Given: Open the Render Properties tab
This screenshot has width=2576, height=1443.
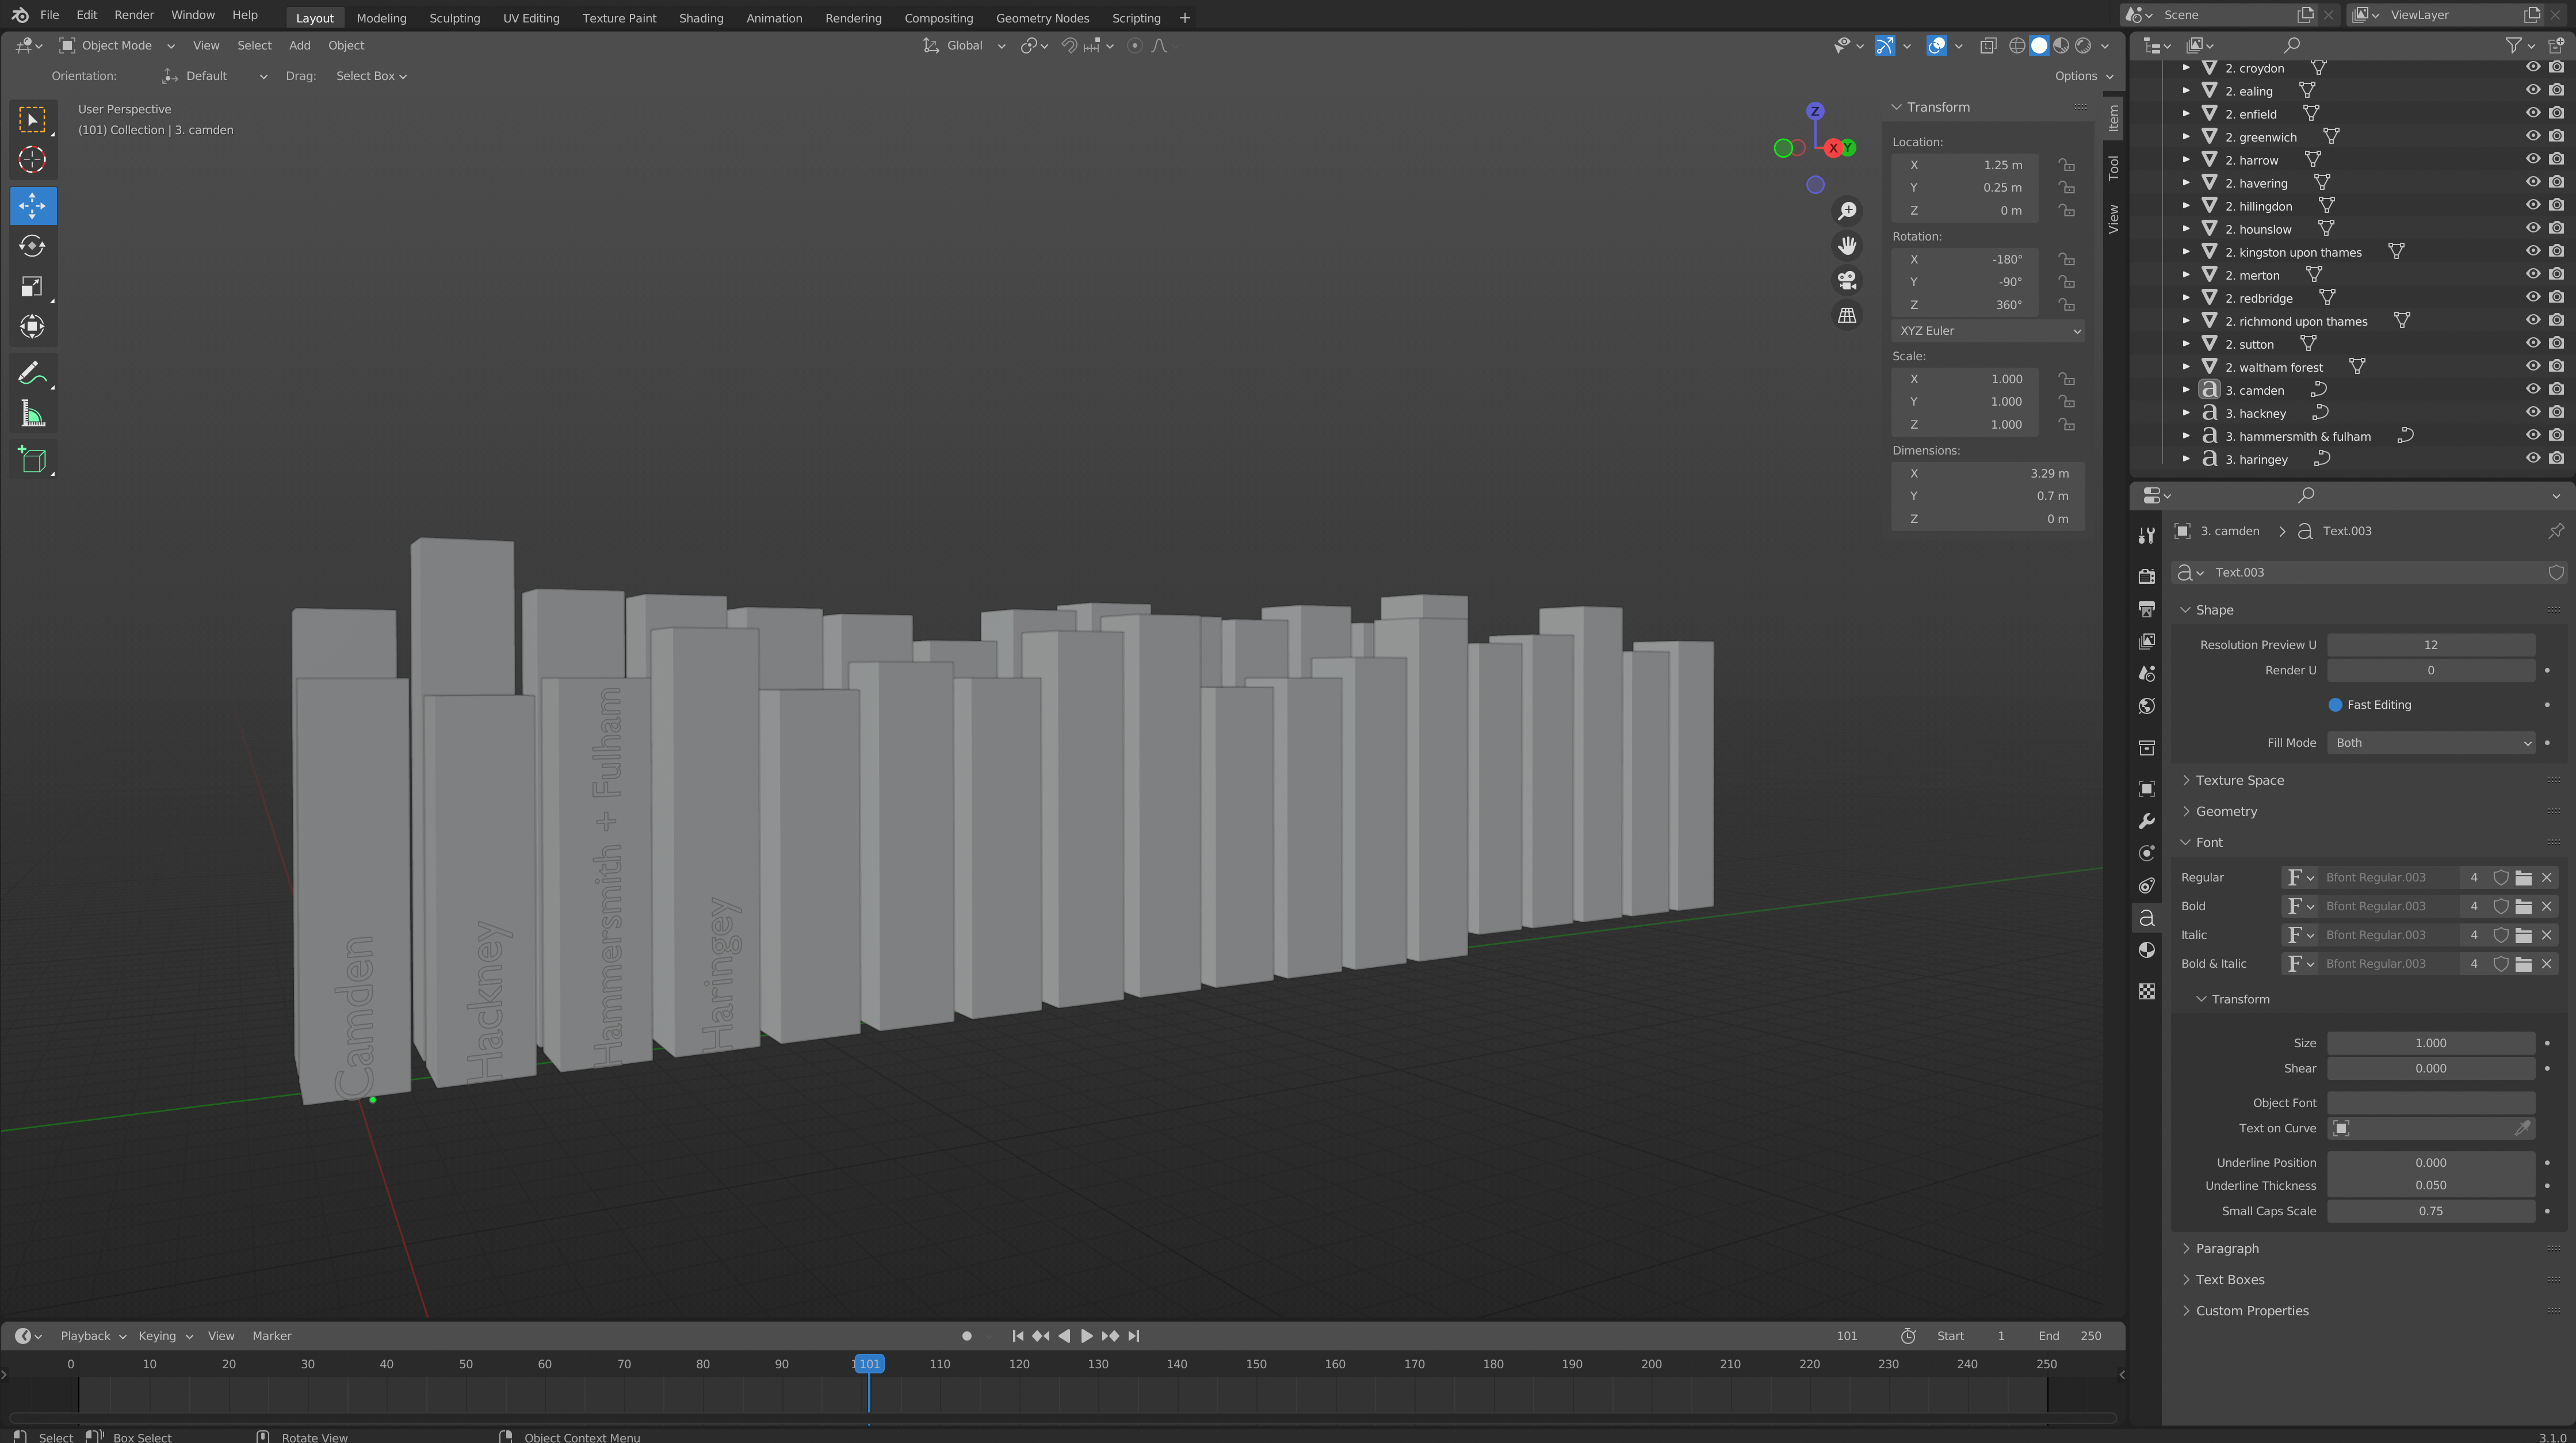Looking at the screenshot, I should pos(2146,577).
